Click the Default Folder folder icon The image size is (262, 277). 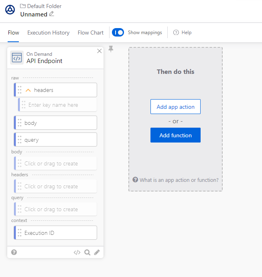[22, 6]
